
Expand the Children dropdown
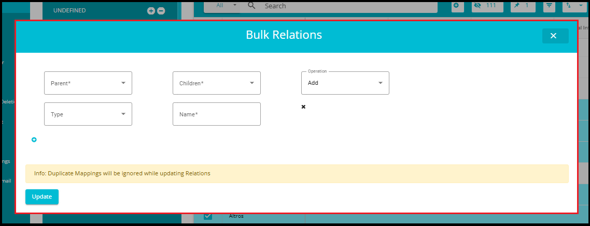coord(217,83)
